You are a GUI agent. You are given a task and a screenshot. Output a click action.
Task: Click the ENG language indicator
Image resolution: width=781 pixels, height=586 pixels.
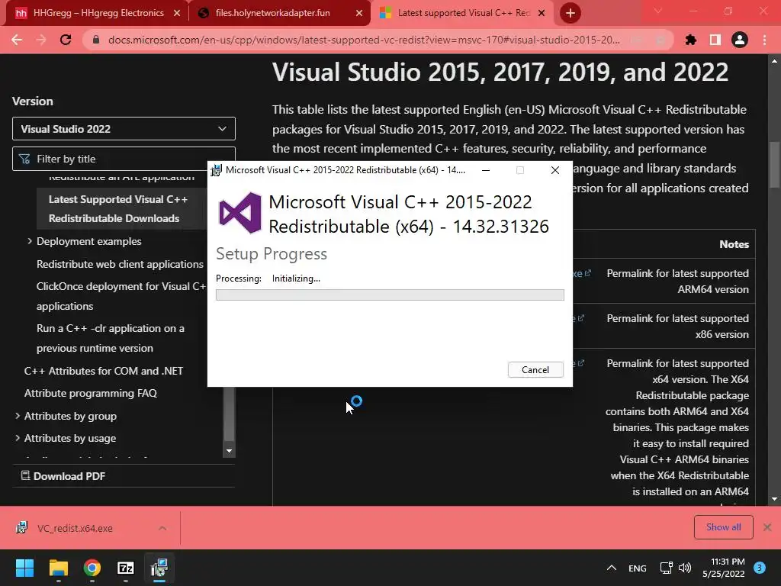(638, 568)
